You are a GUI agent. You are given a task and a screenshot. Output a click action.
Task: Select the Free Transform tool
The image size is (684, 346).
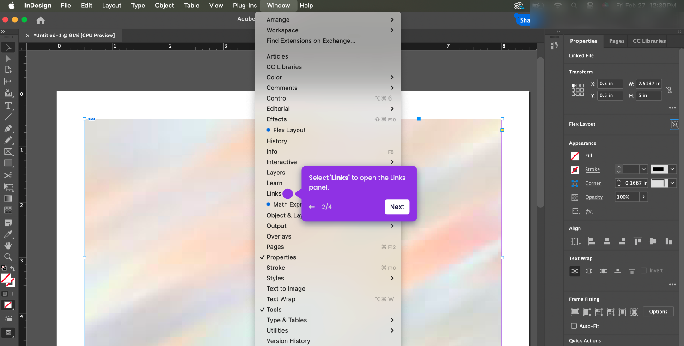8,187
